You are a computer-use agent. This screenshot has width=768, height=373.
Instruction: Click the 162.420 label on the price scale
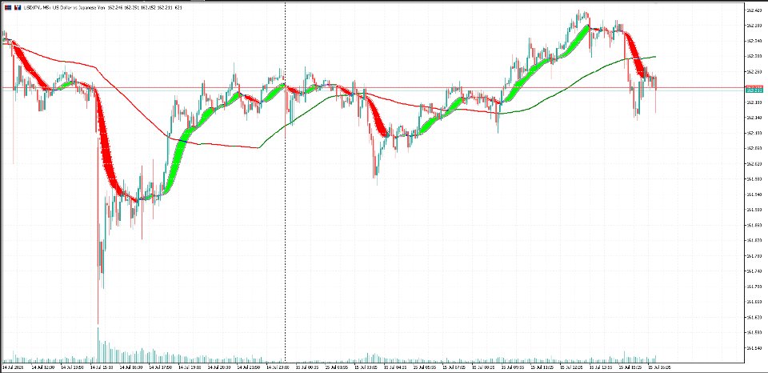[754, 10]
